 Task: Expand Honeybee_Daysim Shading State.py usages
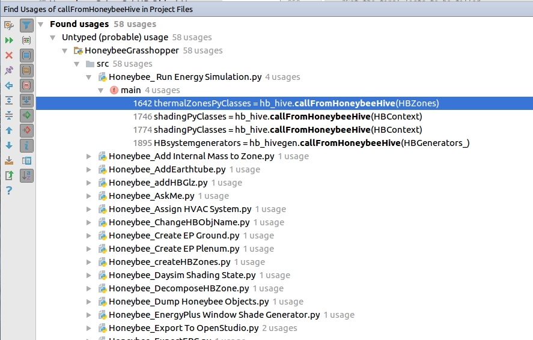pos(89,276)
